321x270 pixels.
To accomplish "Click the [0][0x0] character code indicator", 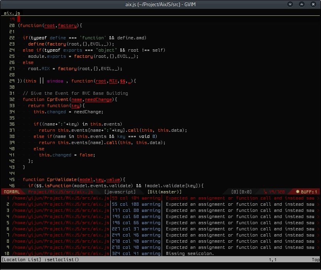I will tap(242, 192).
